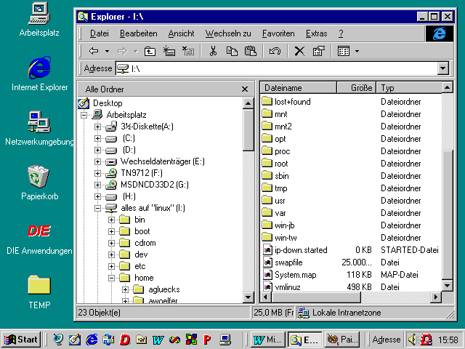
Task: Cut selection with the scissors icon
Action: tap(213, 52)
